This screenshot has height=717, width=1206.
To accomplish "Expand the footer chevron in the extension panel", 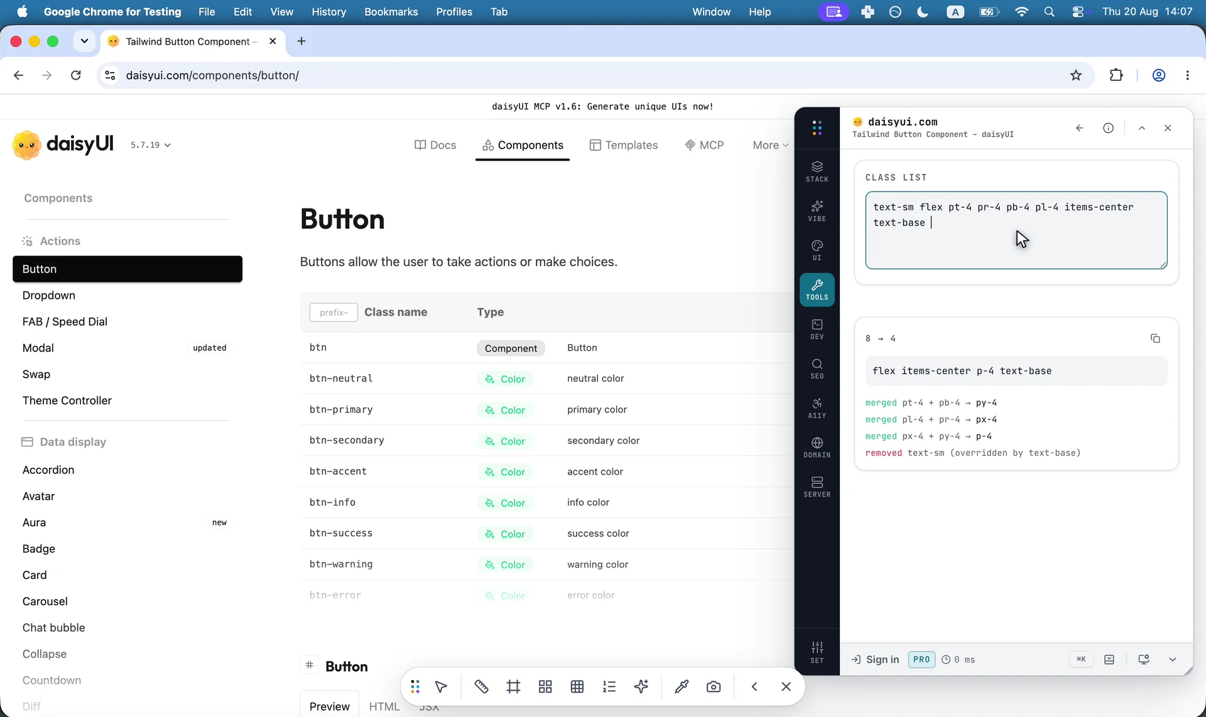I will point(1172,659).
